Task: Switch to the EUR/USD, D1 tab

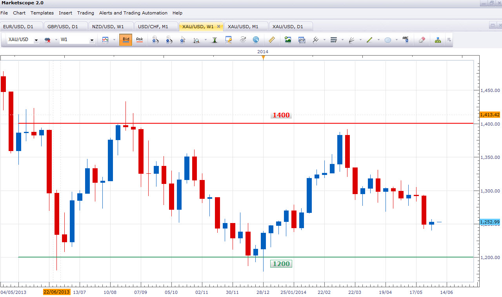Action: 21,27
